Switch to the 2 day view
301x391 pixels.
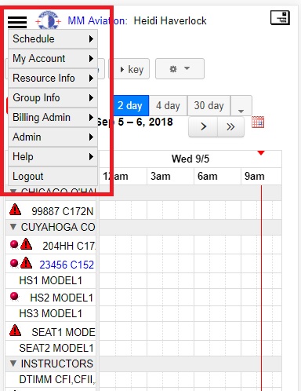131,106
